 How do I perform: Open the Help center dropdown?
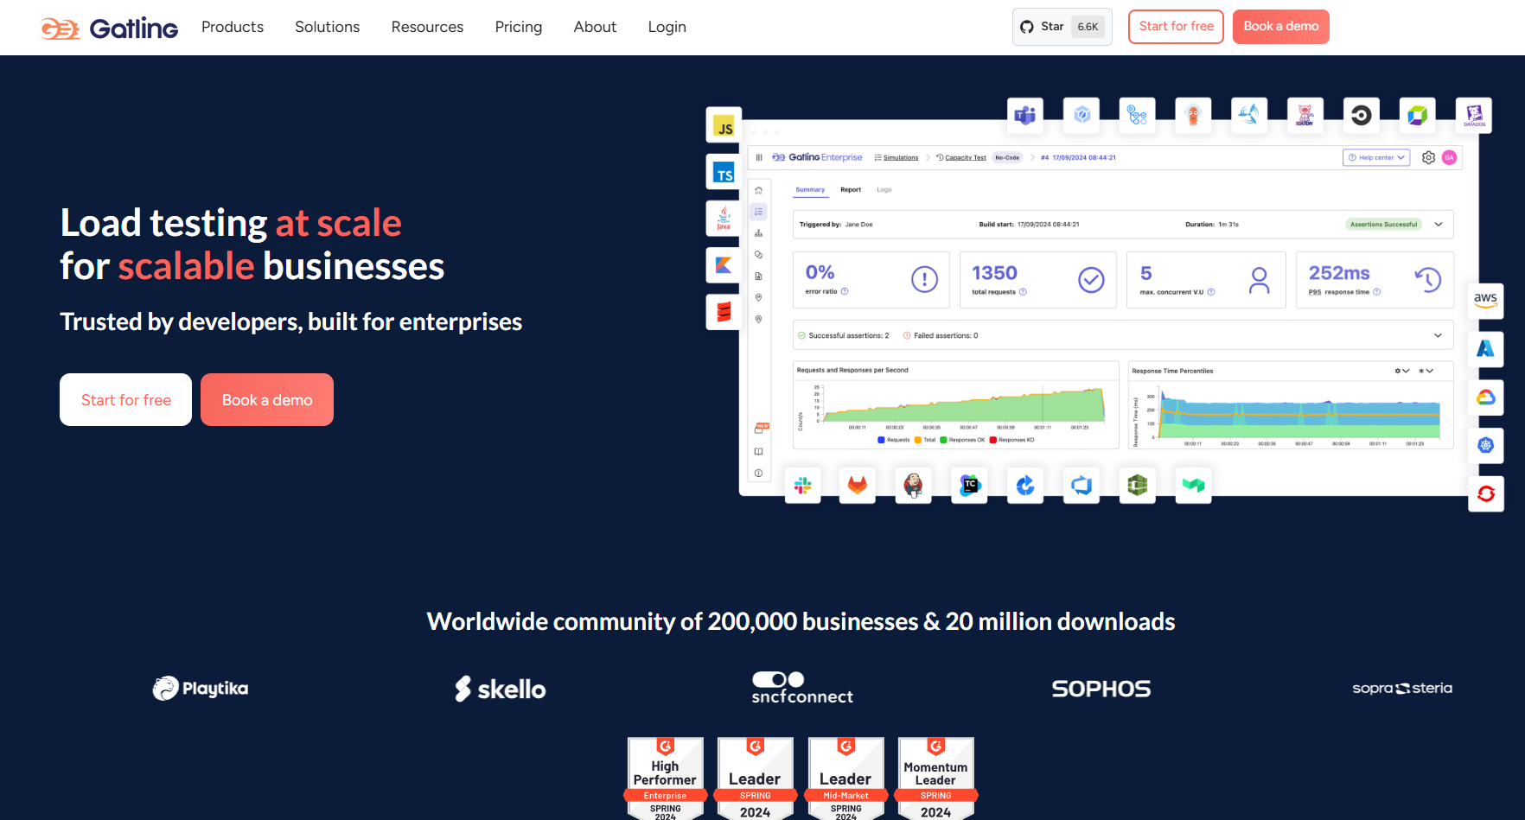coord(1376,157)
